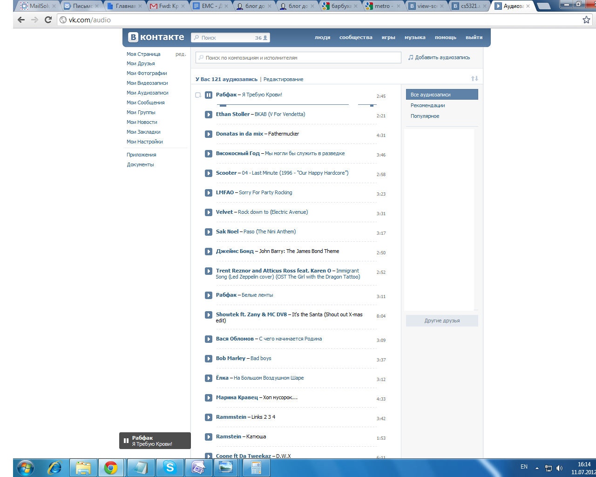Viewport: 596px width, 477px height.
Task: Pause the playing Рабфак – Я Требую Крови! track
Action: pyautogui.click(x=209, y=95)
